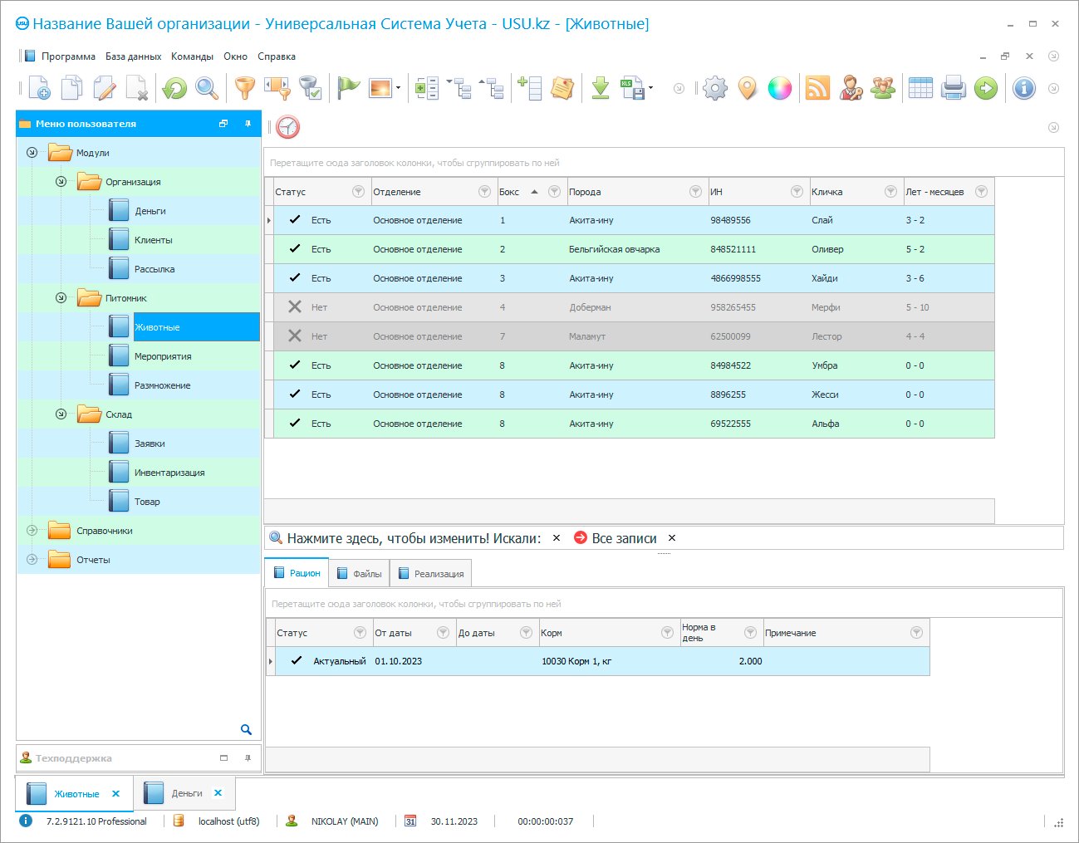1079x843 pixels.
Task: Click the green flag toolbar icon
Action: coord(349,88)
